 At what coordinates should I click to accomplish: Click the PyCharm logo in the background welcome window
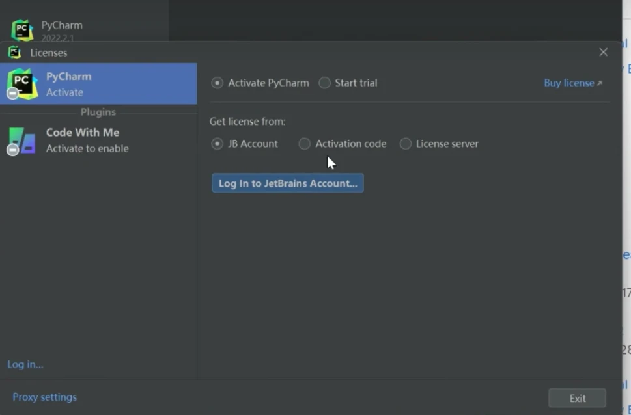(22, 29)
